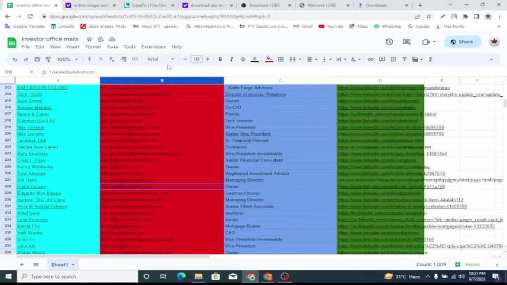Select the Paint format tool
This screenshot has width=507, height=285.
pos(48,59)
